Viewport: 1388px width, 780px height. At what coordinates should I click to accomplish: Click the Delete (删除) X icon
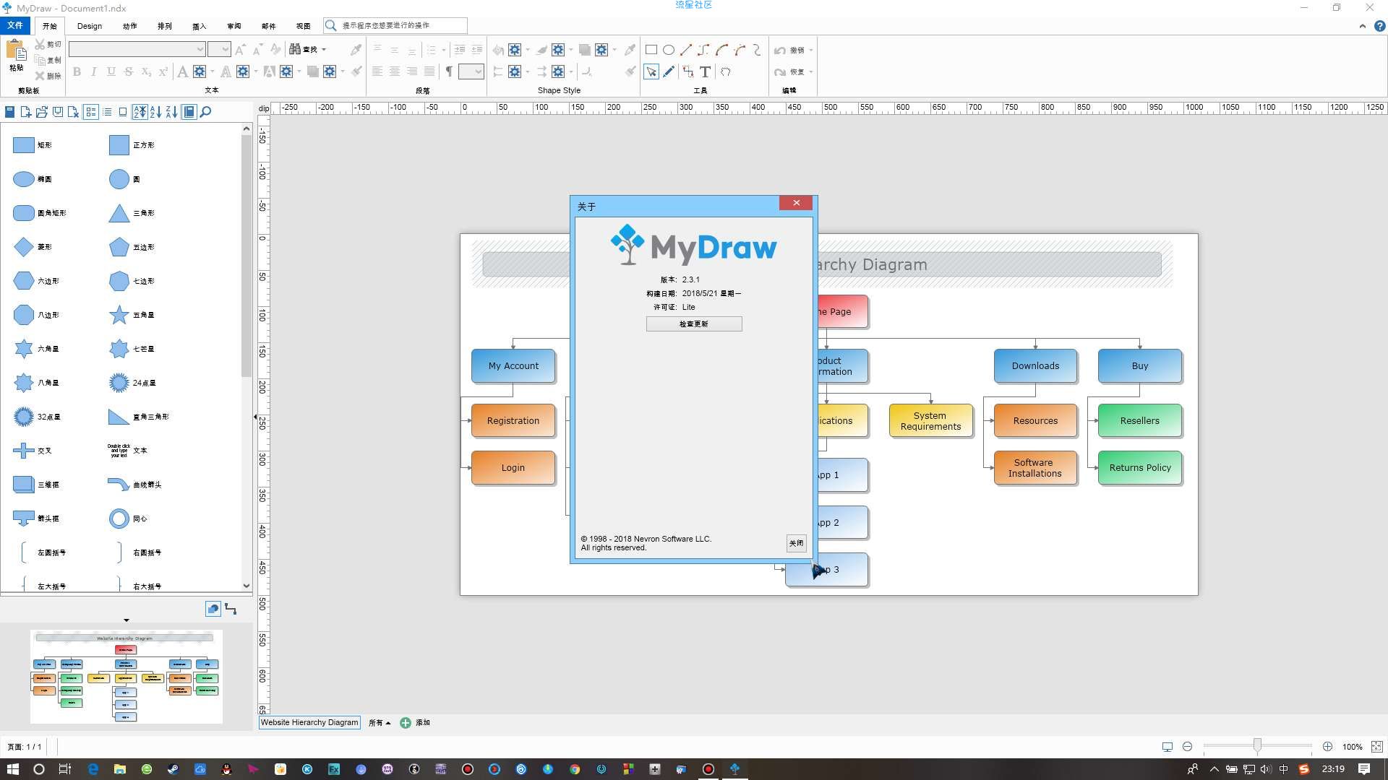pos(48,76)
